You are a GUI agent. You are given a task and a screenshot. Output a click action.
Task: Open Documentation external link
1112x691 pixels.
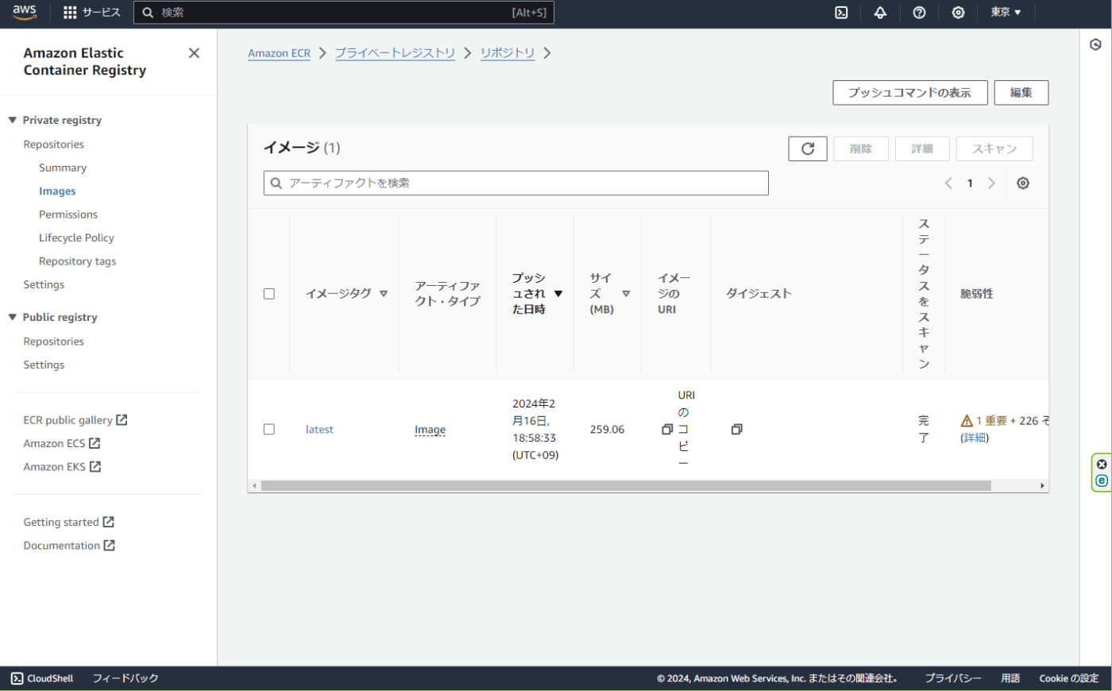(69, 546)
